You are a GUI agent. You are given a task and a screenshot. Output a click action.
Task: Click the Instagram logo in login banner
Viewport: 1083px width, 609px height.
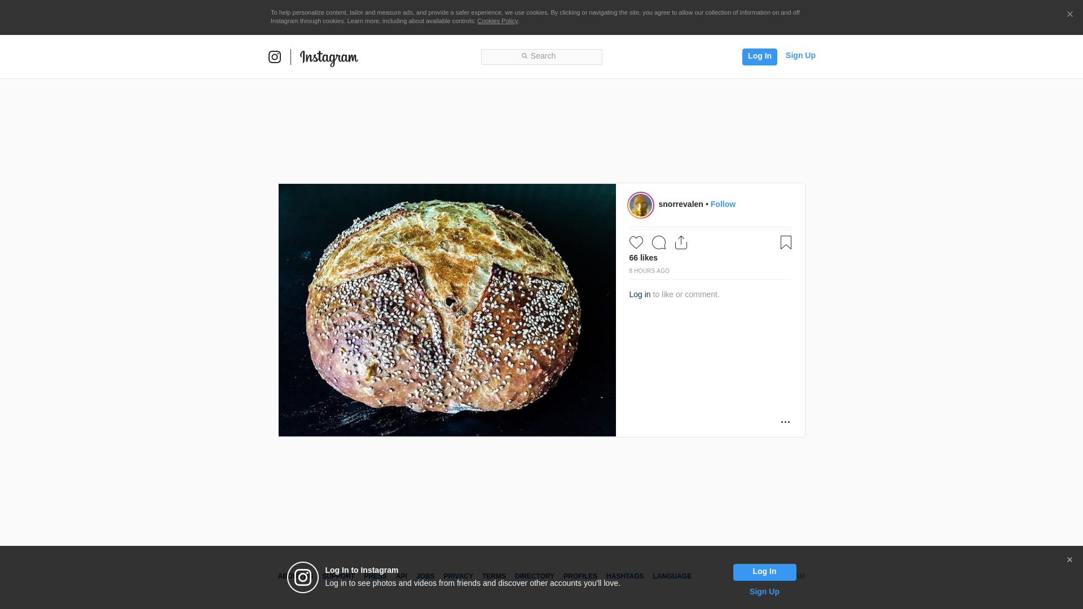(303, 577)
